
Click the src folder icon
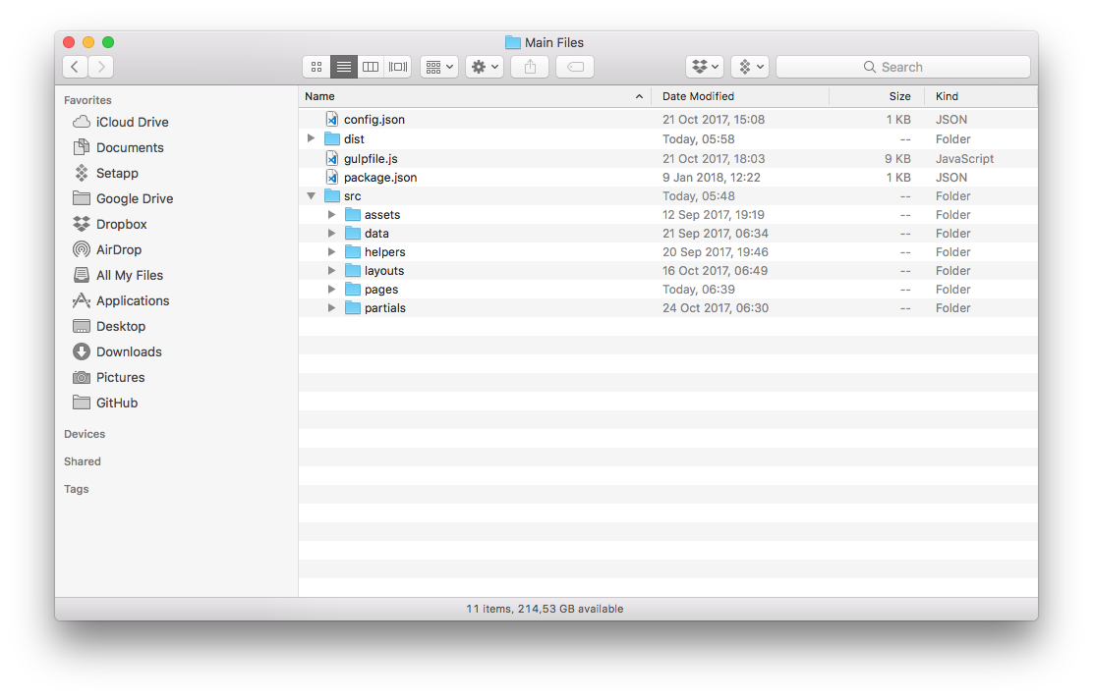pyautogui.click(x=332, y=196)
